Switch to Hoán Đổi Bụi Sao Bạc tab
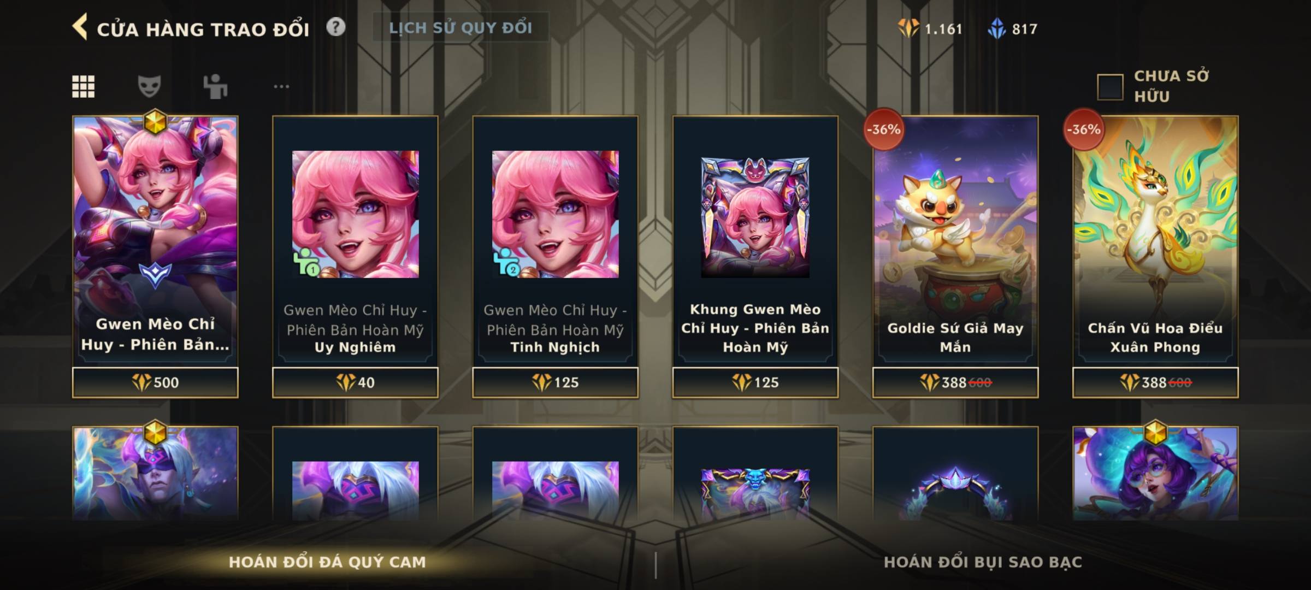This screenshot has width=1311, height=590. pos(983,562)
